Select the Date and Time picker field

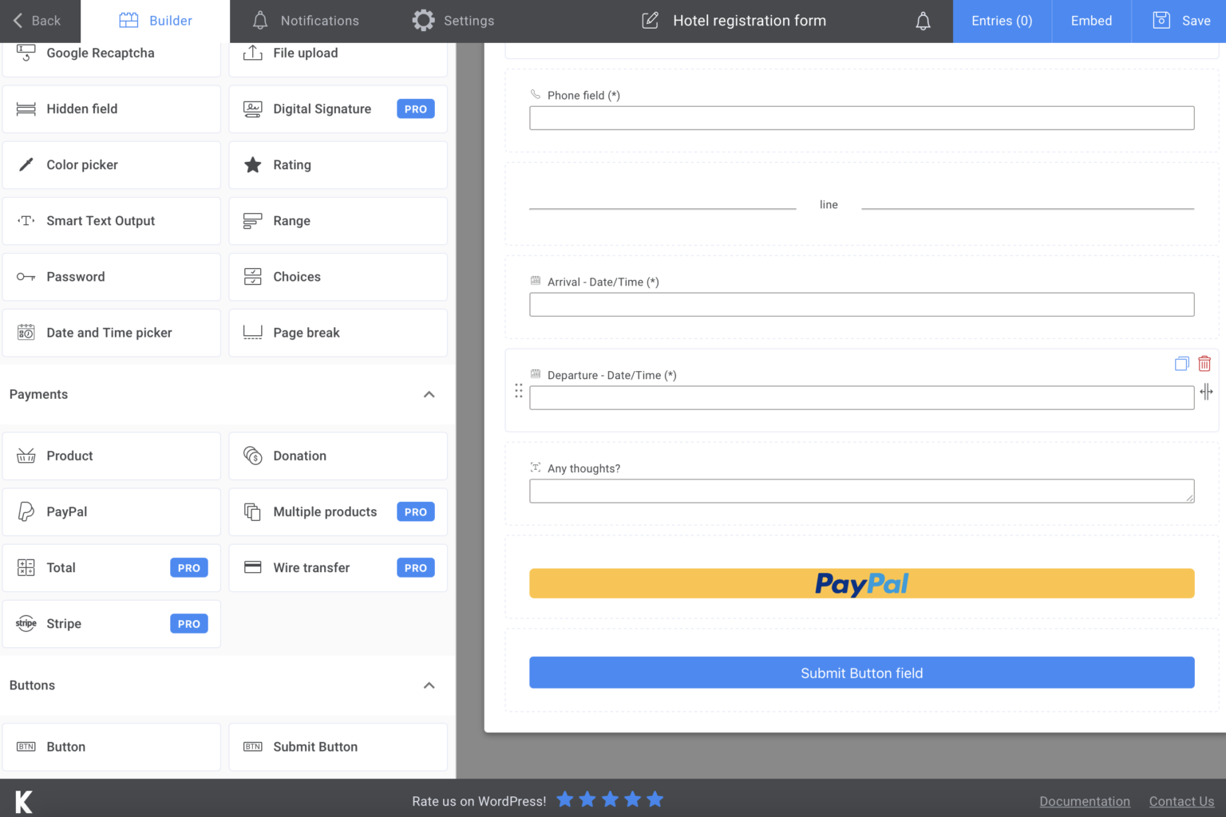click(x=109, y=333)
